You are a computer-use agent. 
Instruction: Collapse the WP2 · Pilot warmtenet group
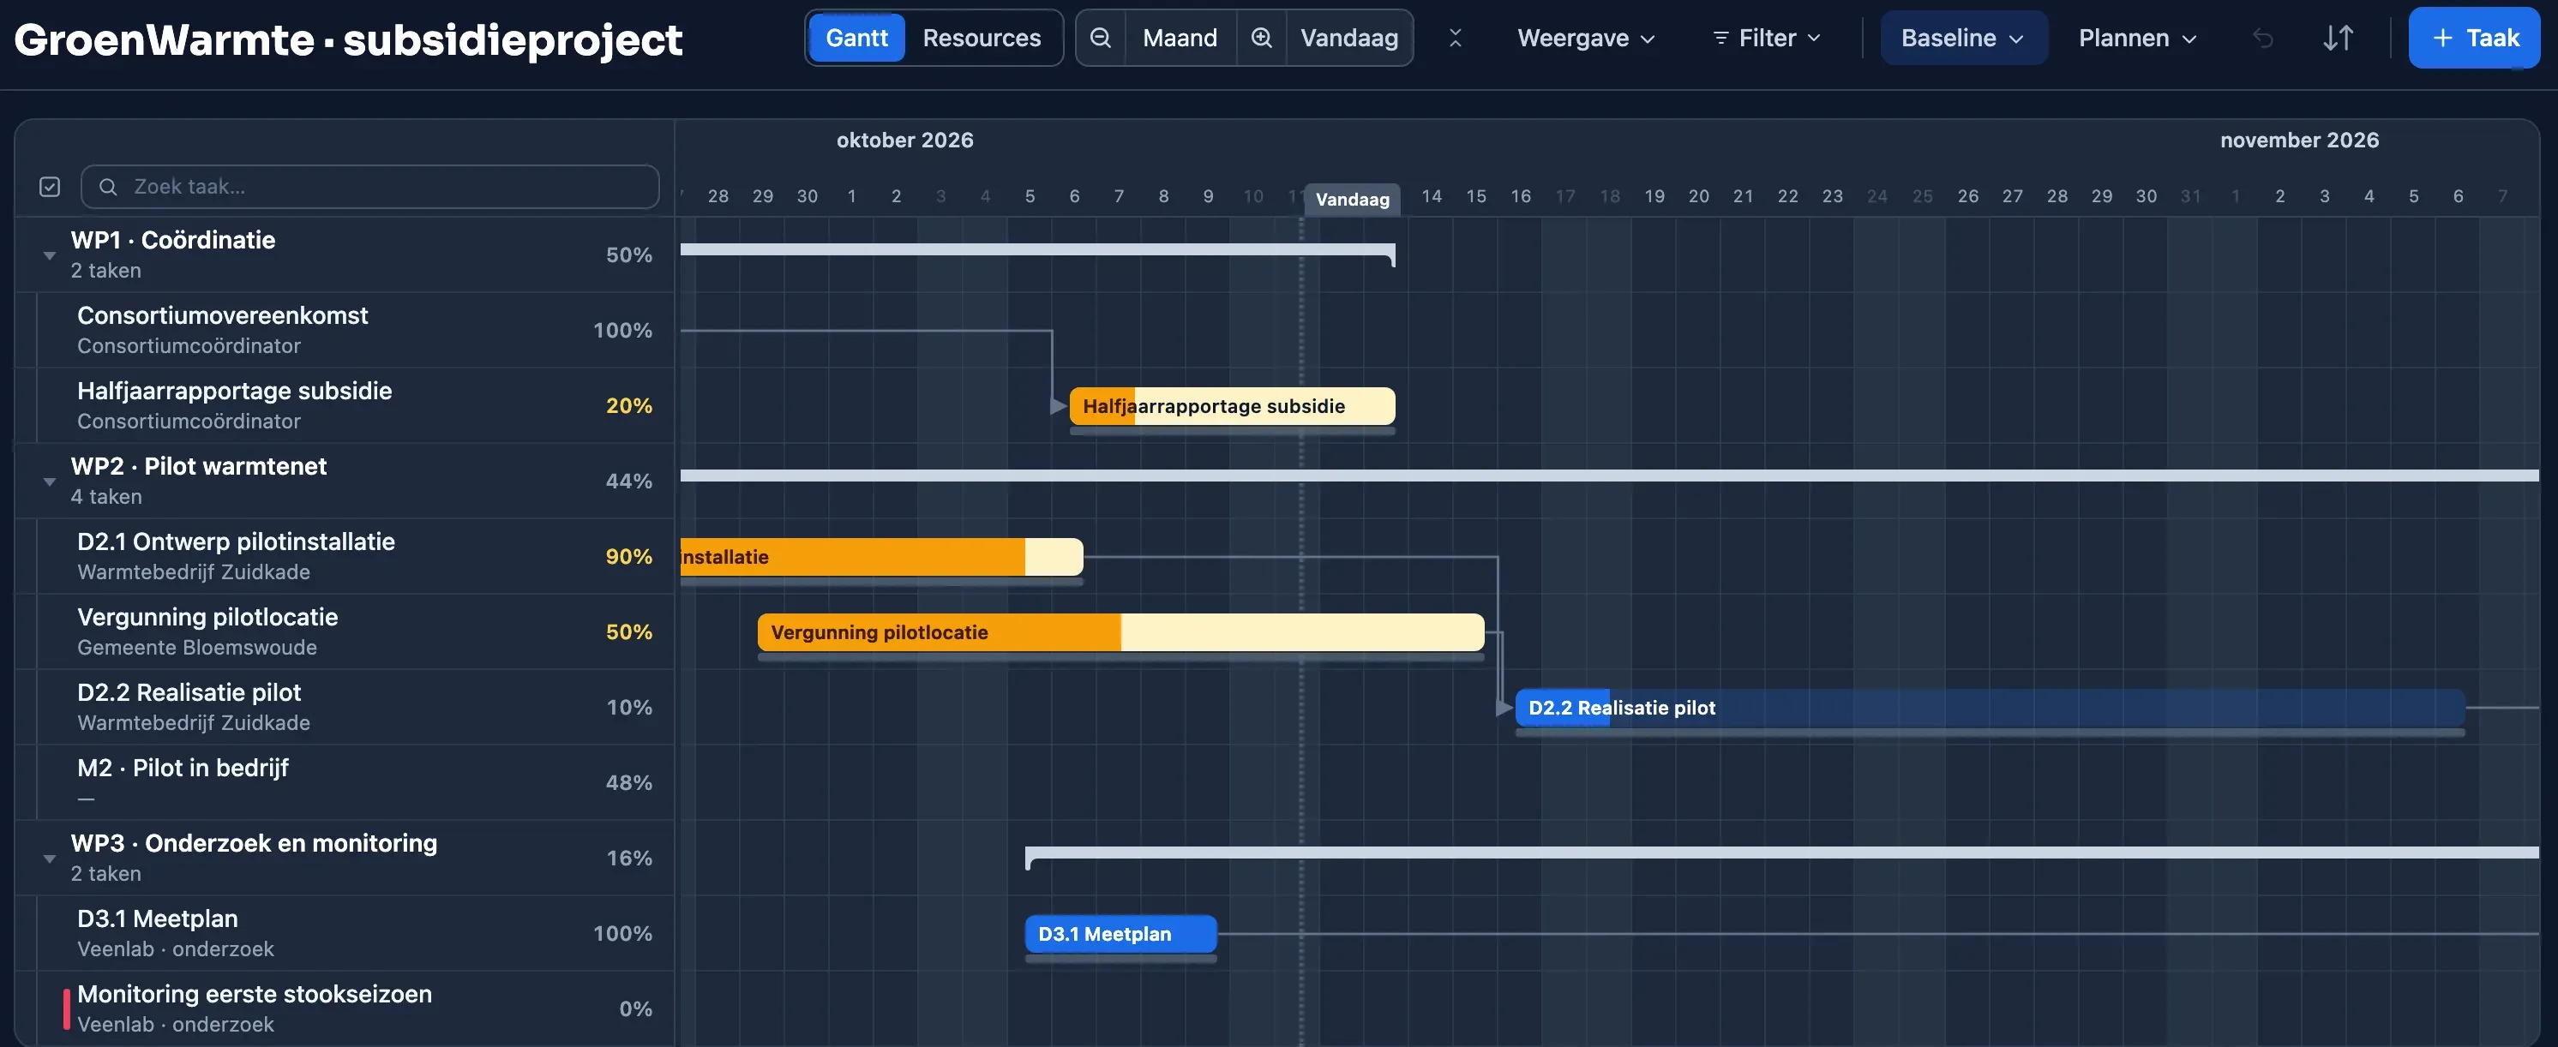click(x=50, y=482)
